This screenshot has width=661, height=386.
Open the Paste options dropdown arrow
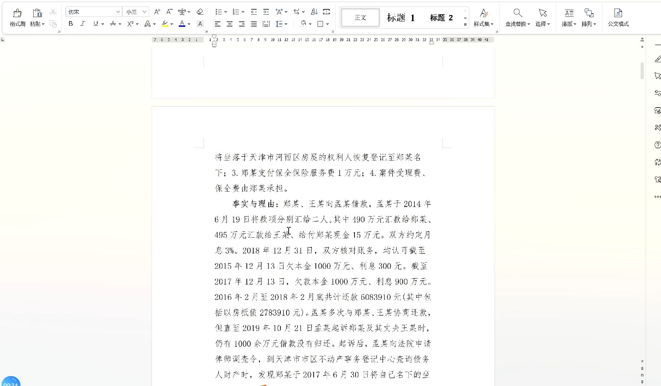(x=43, y=24)
